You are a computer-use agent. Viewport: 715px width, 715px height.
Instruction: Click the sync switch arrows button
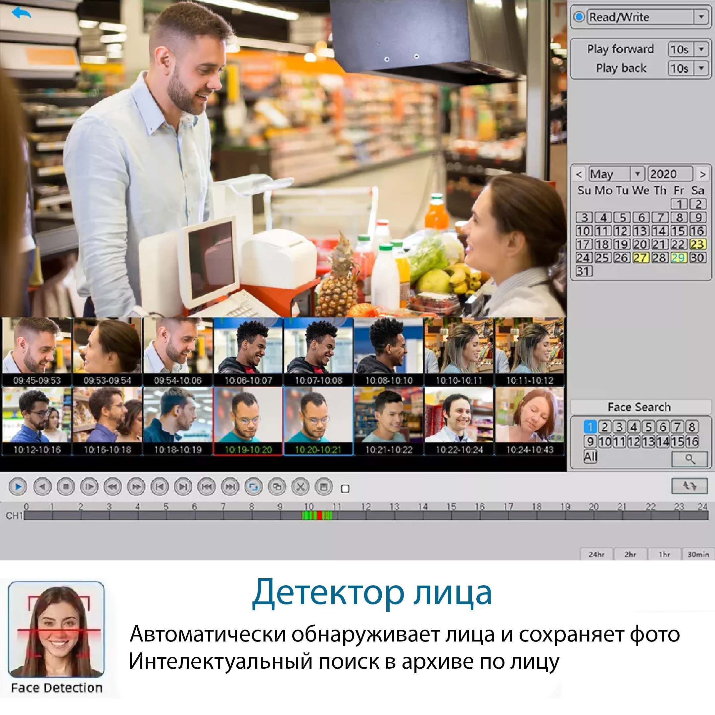click(x=690, y=486)
